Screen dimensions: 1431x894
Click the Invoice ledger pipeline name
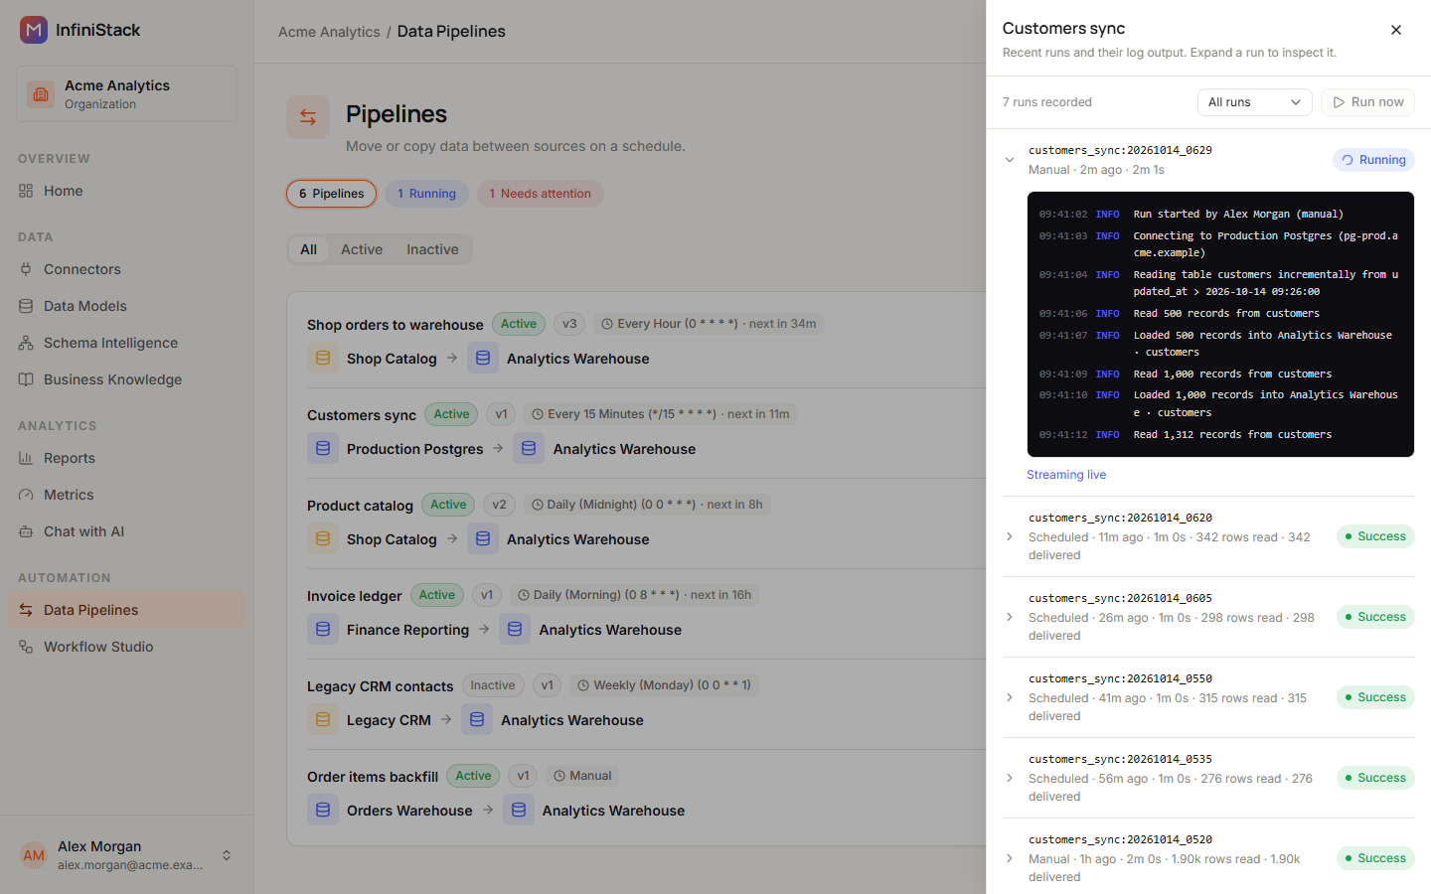tap(355, 596)
